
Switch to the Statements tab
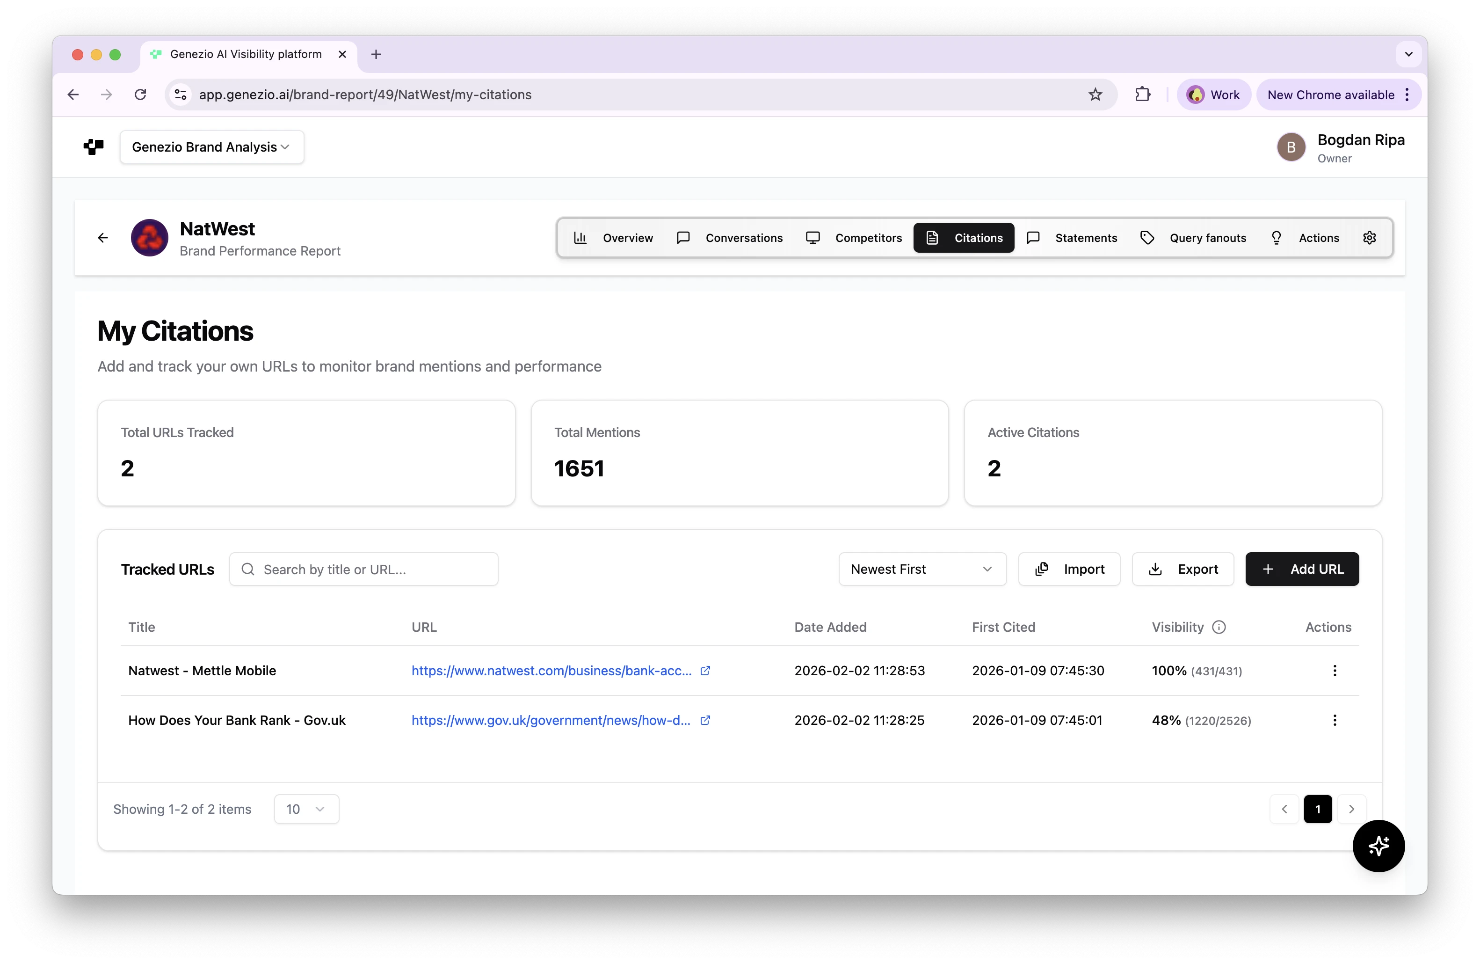(x=1086, y=238)
